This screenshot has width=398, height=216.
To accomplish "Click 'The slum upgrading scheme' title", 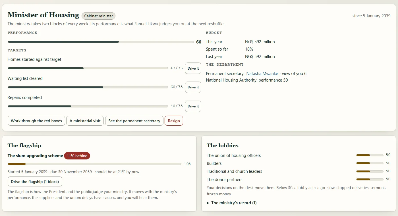I will (35, 156).
